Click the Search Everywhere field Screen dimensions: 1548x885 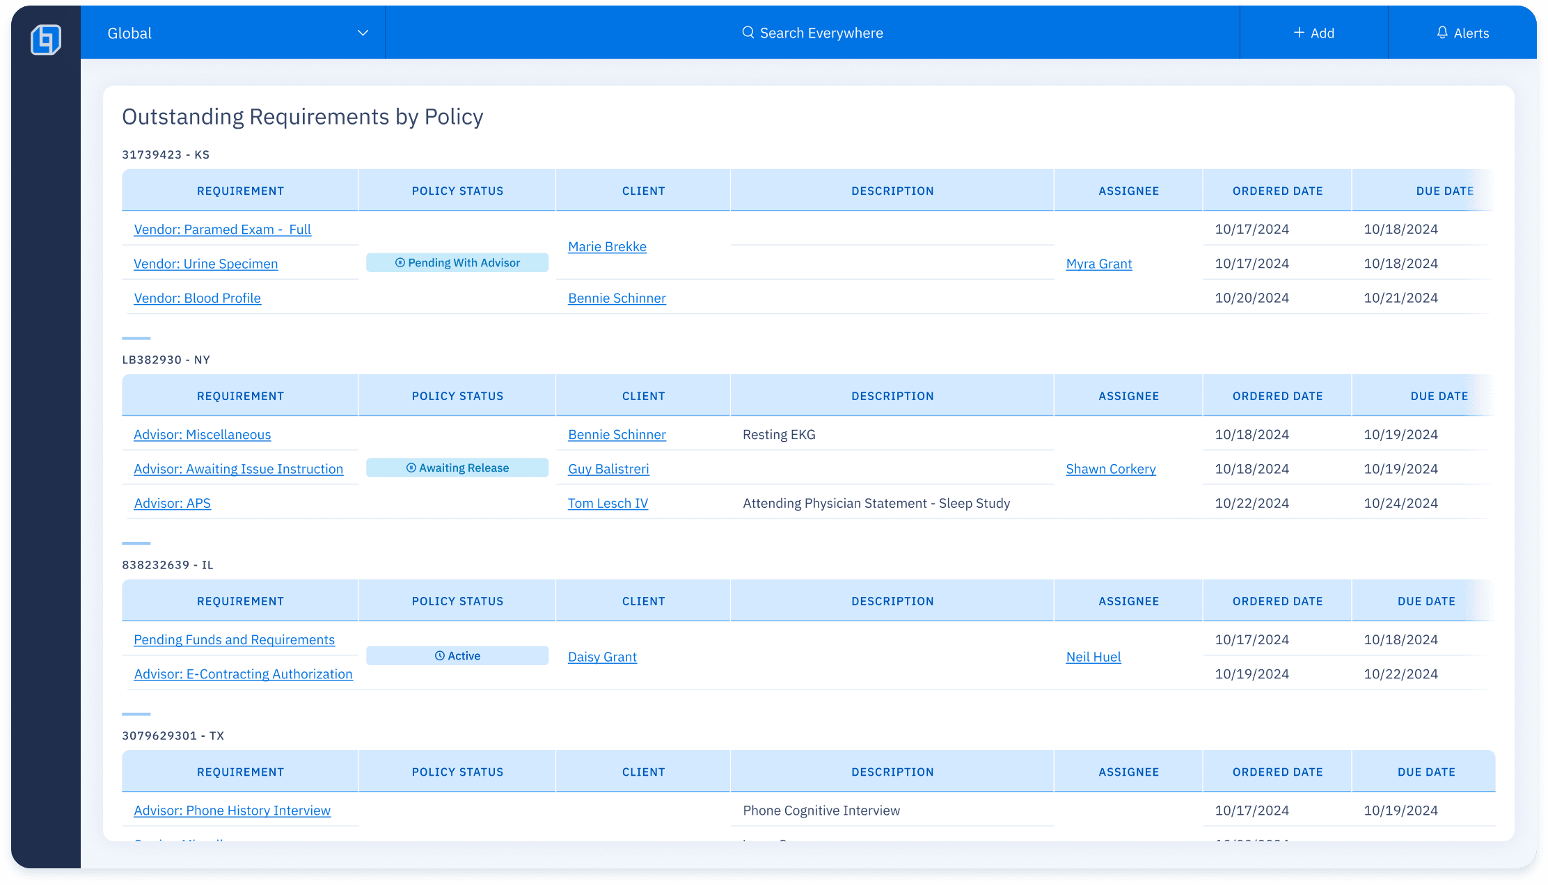click(821, 33)
